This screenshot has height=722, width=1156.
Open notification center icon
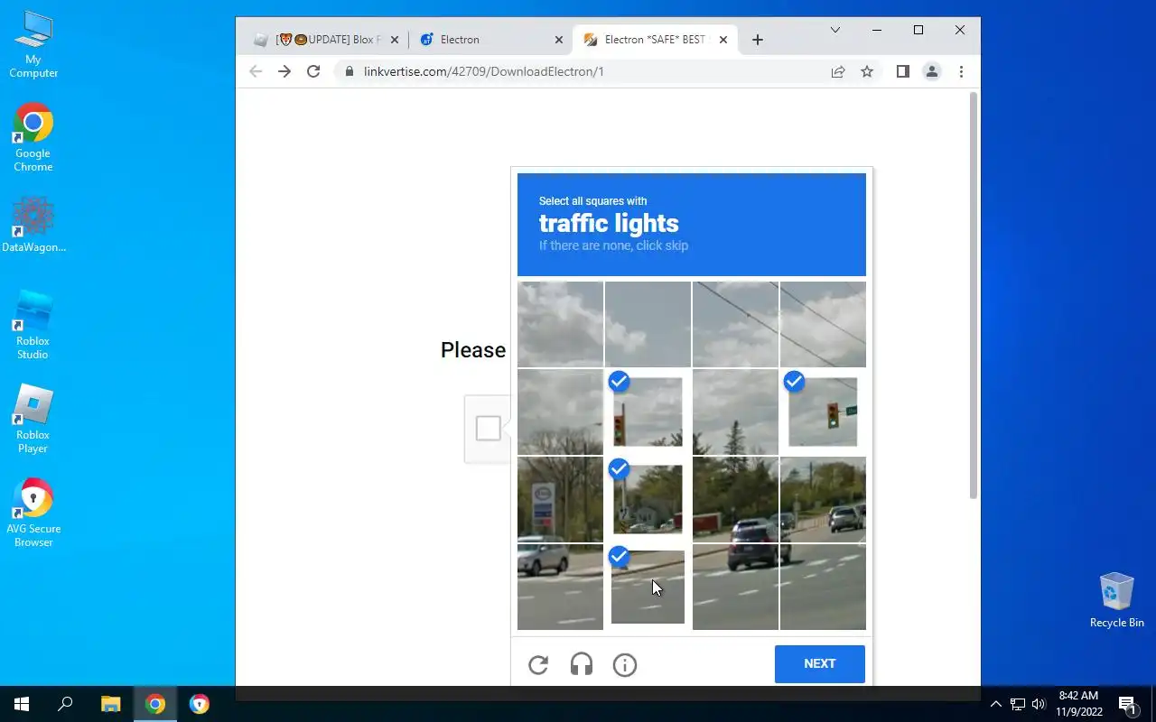pos(1127,704)
